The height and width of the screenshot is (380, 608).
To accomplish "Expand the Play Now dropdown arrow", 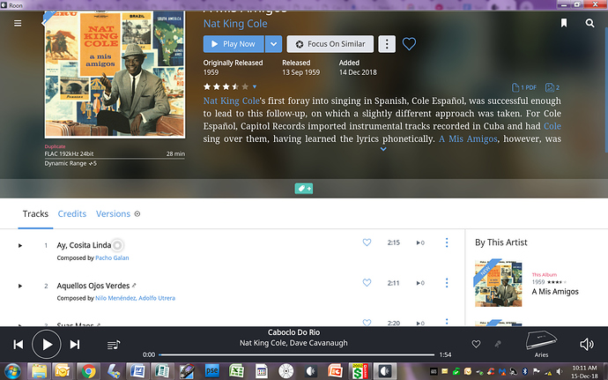I will tap(274, 44).
